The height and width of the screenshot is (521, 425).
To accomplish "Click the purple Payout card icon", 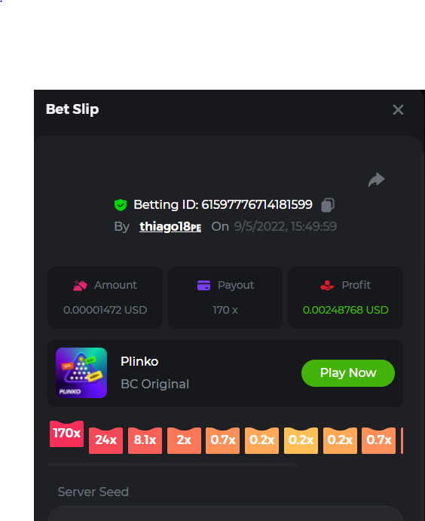I will (x=203, y=285).
